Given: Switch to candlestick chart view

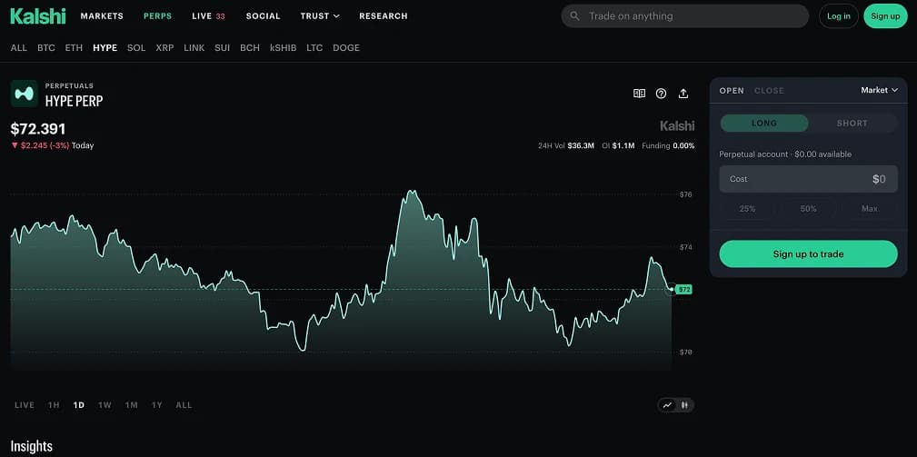Looking at the screenshot, I should click(x=684, y=405).
